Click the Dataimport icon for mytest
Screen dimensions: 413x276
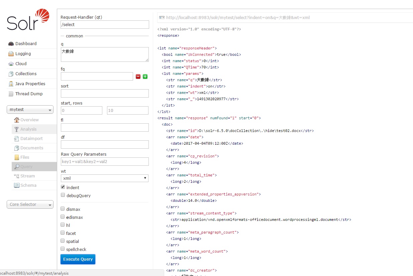tap(16, 139)
